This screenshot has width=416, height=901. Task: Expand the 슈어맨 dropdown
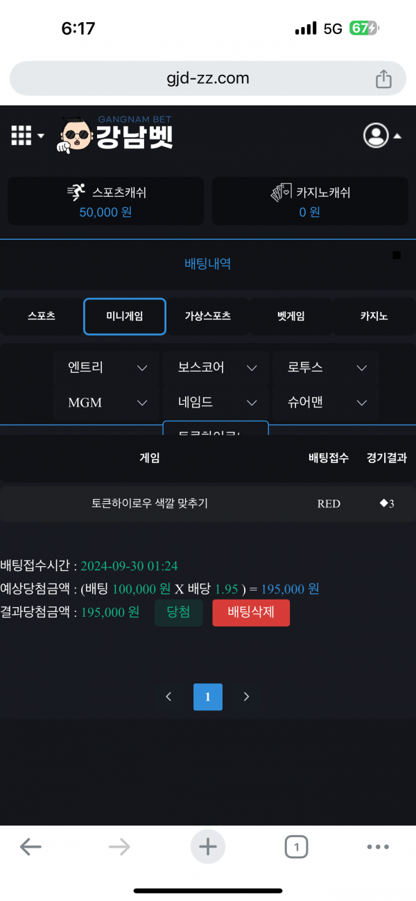[324, 402]
